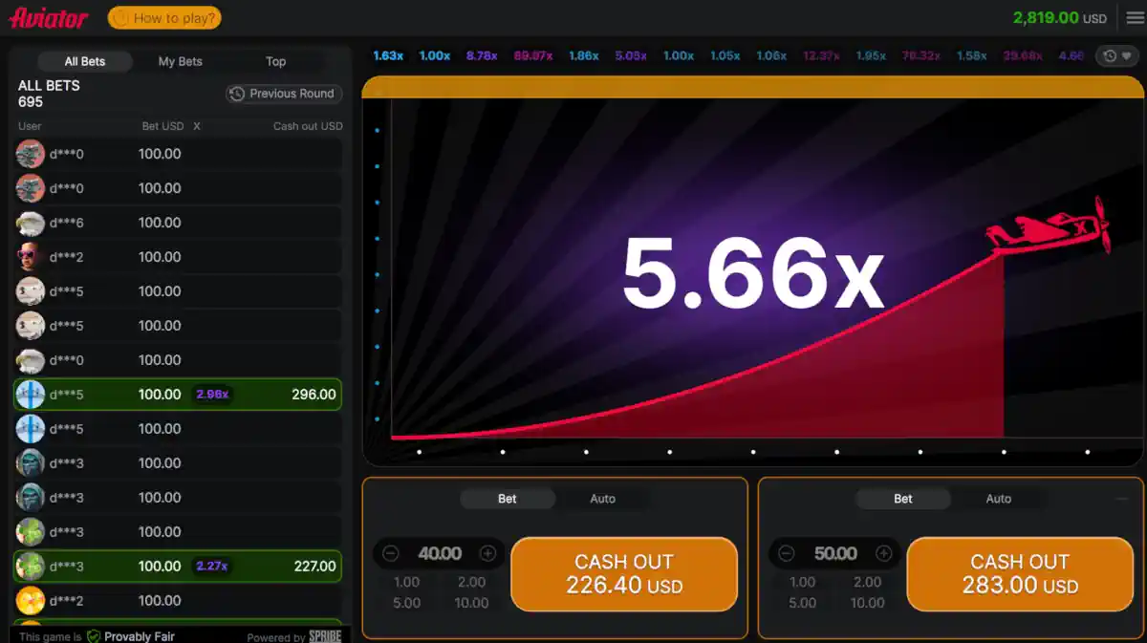
Task: Remove the second bet panel
Action: (x=1121, y=499)
